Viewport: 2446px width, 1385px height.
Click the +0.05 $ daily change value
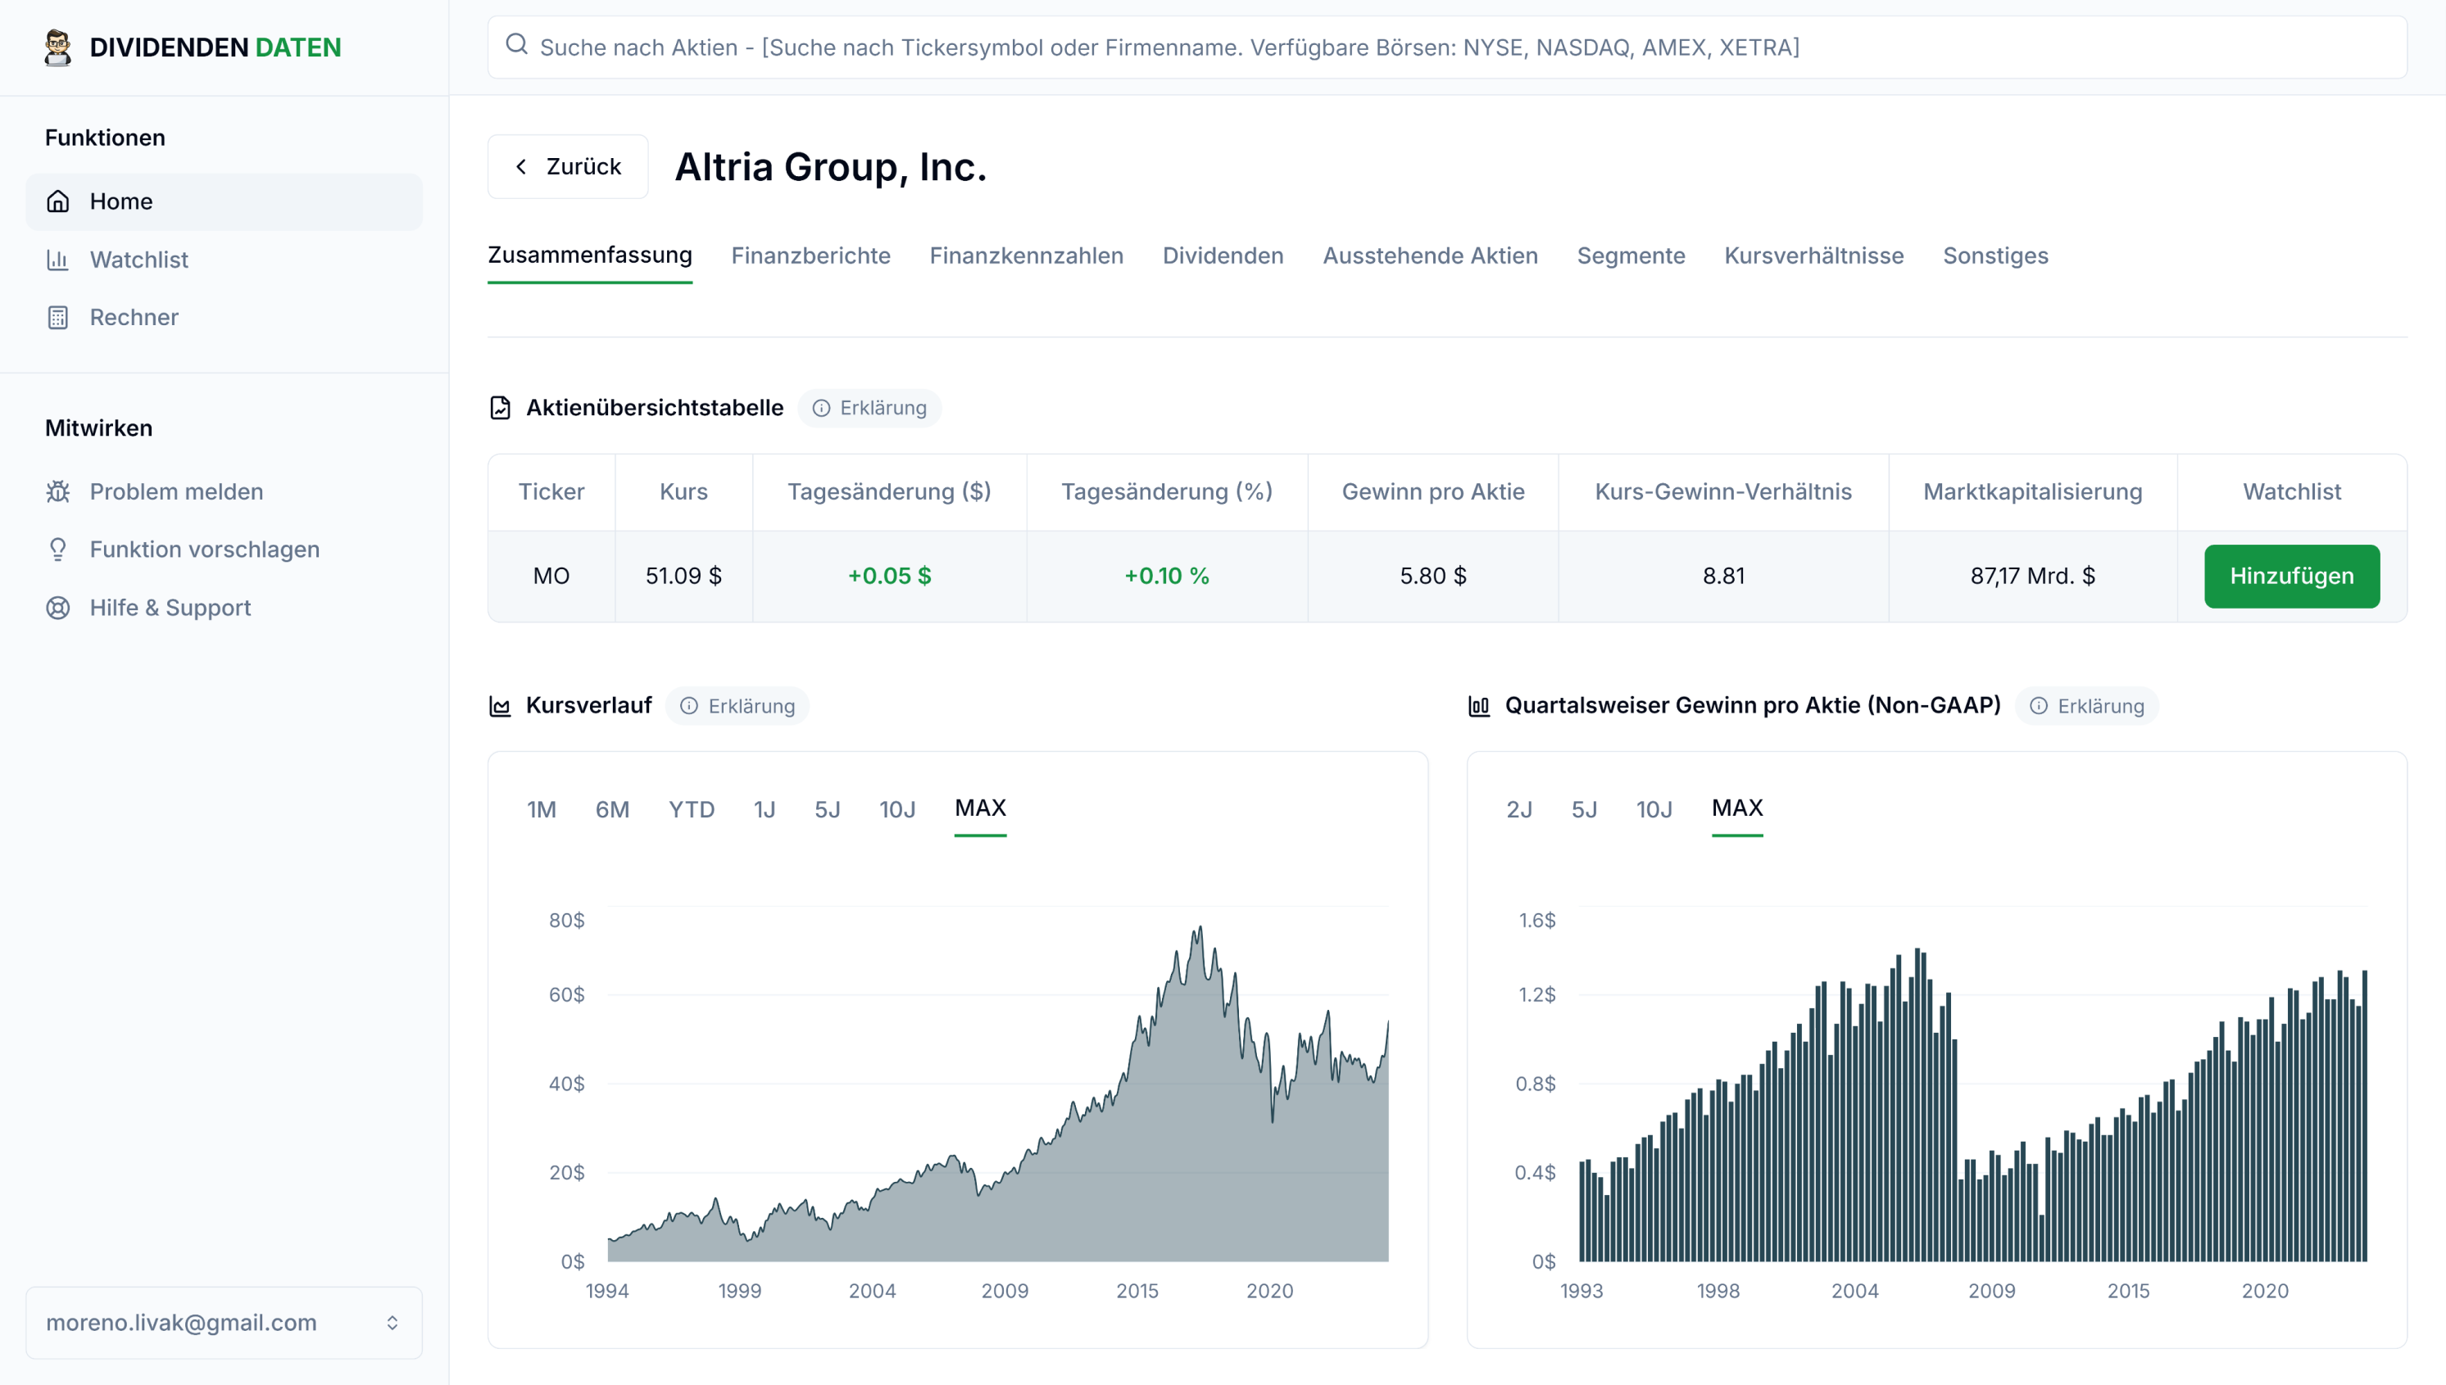[890, 577]
